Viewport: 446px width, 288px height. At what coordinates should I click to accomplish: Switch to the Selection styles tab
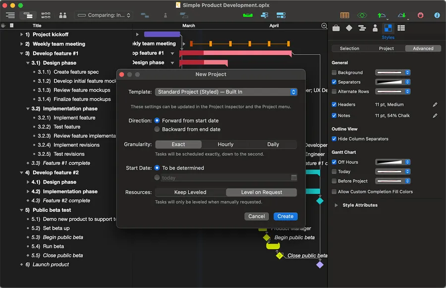[349, 48]
